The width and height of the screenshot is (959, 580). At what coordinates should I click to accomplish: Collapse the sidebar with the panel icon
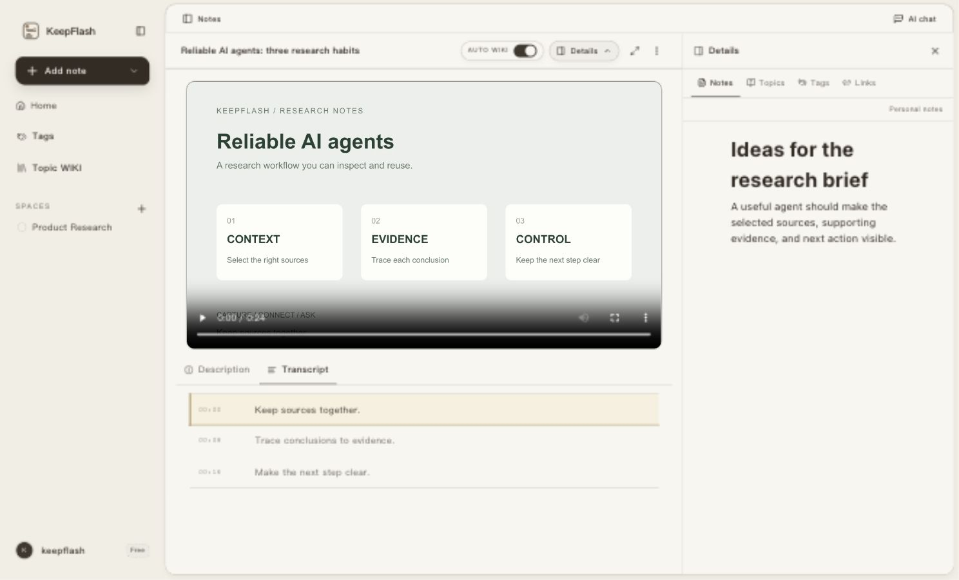click(x=140, y=31)
